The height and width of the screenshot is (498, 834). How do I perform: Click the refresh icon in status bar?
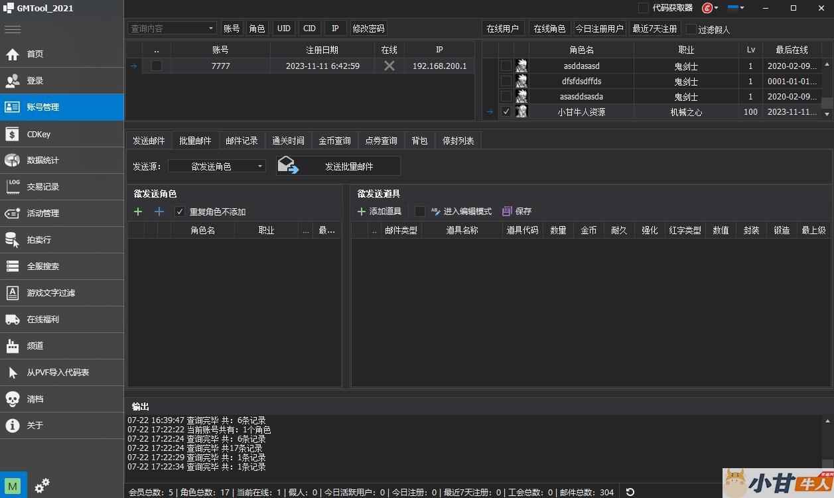click(630, 492)
